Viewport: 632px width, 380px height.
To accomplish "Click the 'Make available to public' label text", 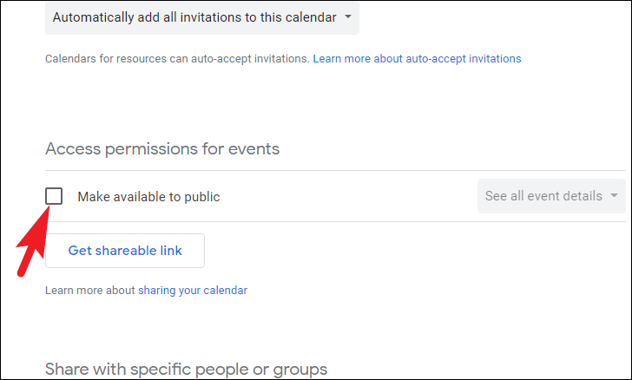I will (148, 197).
